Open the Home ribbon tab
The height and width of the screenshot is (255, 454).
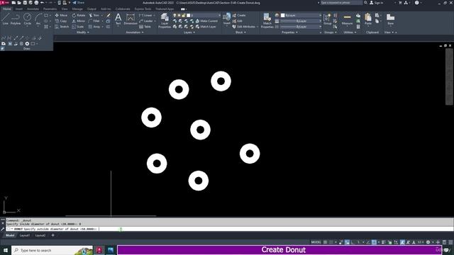click(x=6, y=9)
